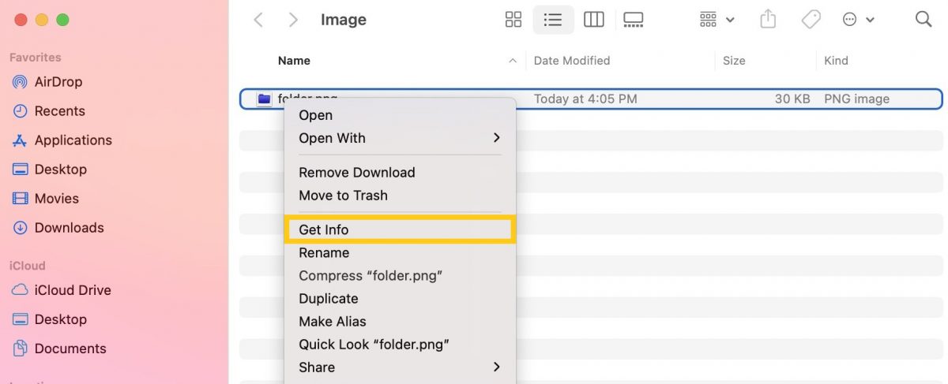Screen dimensions: 948x384
Task: Open iCloud Drive in sidebar
Action: point(72,290)
